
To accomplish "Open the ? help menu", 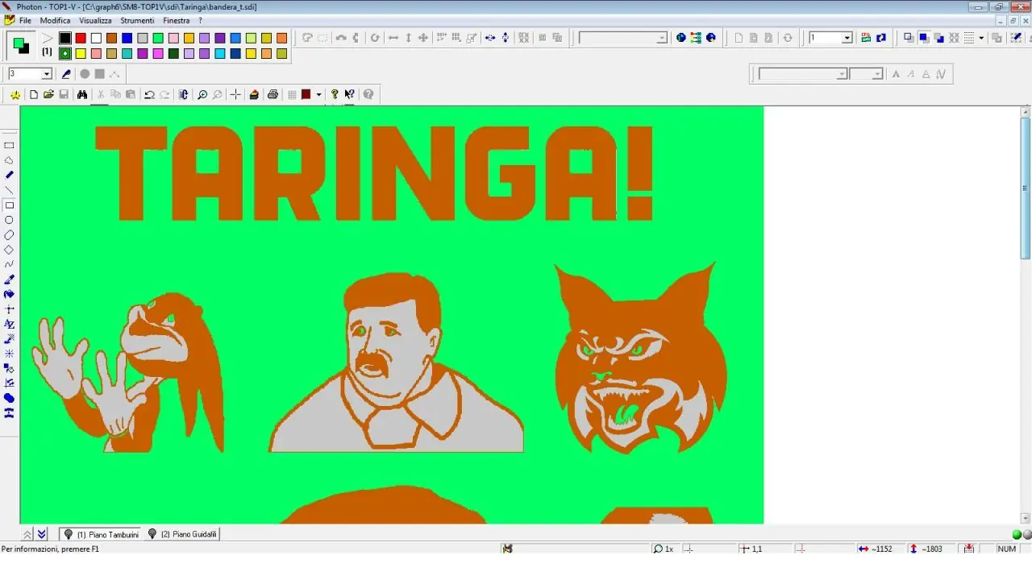I will pos(200,20).
